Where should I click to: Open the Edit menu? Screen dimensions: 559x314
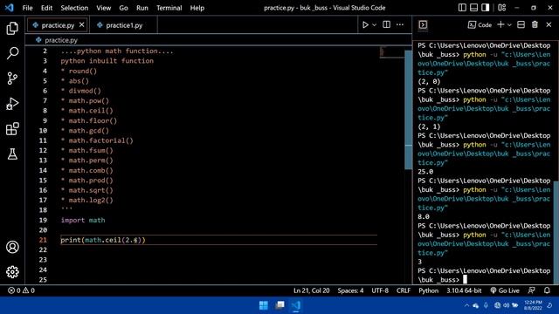click(46, 8)
